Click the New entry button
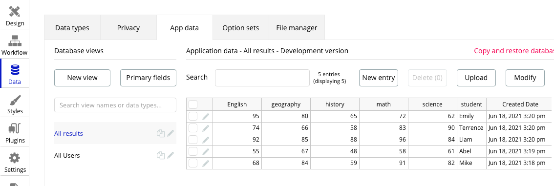The image size is (554, 186). click(379, 78)
